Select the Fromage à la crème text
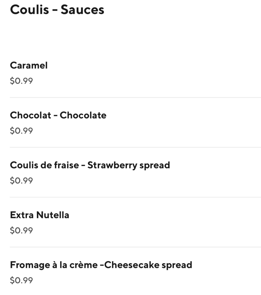This screenshot has height=295, width=261. tap(52, 265)
